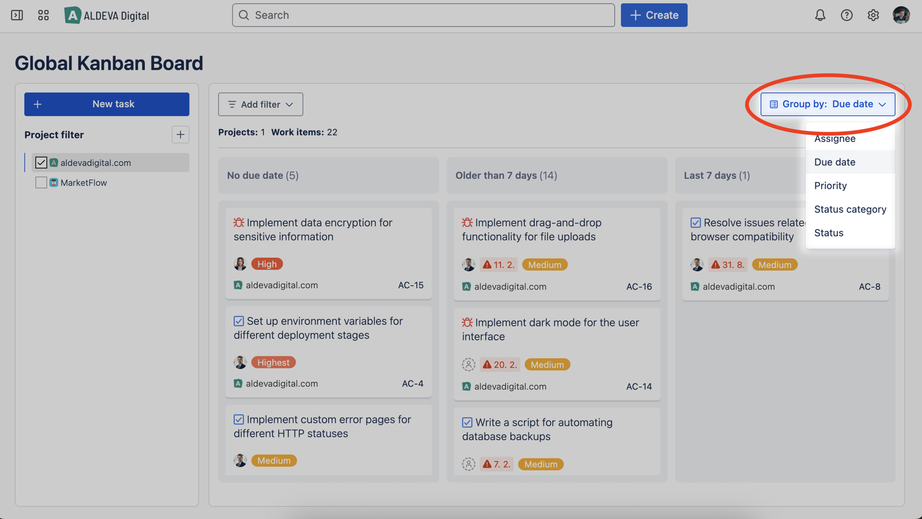Screen dimensions: 922x519
Task: Click the ALDEVA Digital logo
Action: 107,15
